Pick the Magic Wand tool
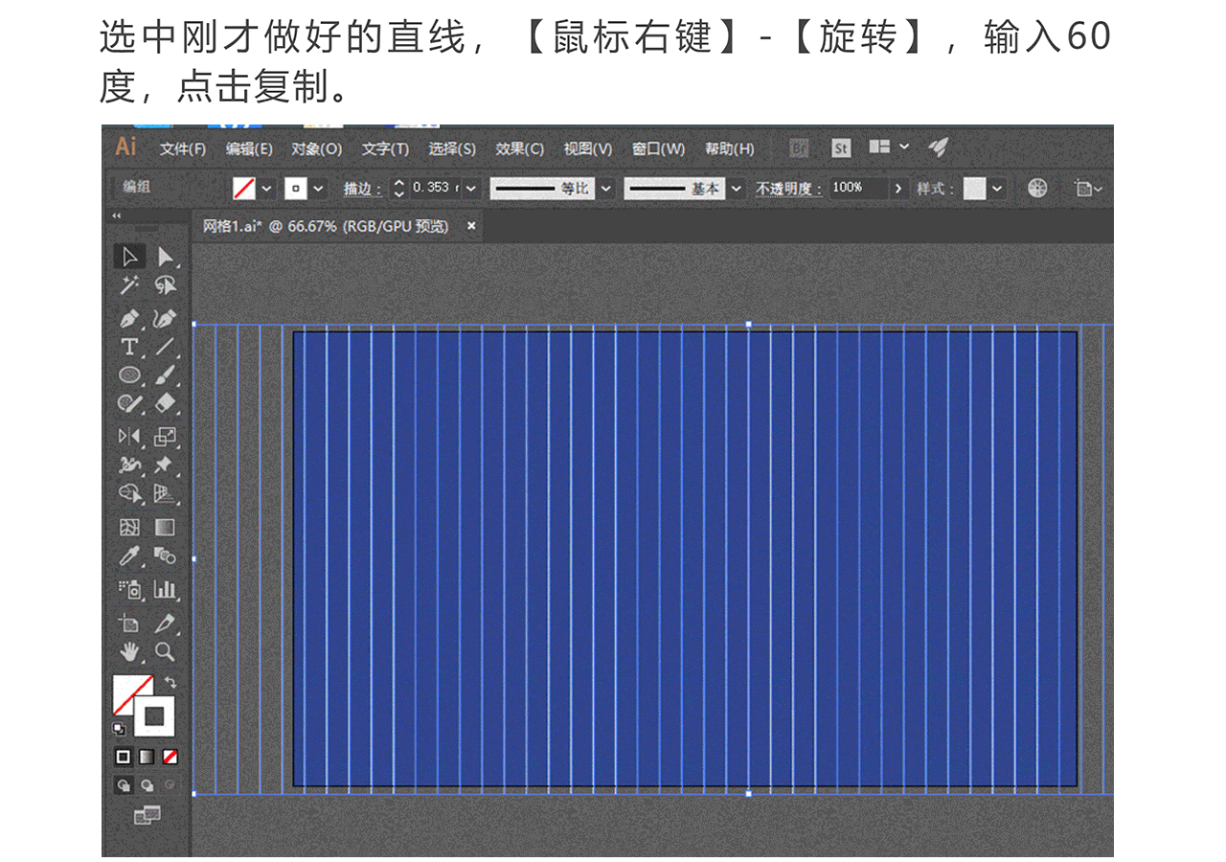This screenshot has height=862, width=1226. pyautogui.click(x=129, y=284)
